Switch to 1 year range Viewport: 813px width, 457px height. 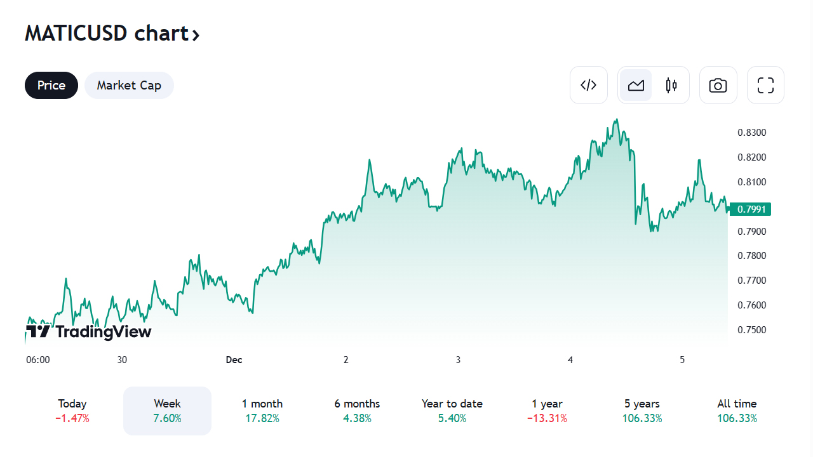click(547, 411)
